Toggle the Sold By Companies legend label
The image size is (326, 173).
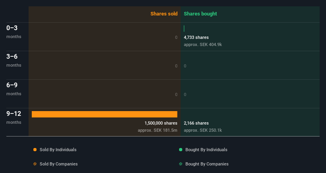(59, 164)
